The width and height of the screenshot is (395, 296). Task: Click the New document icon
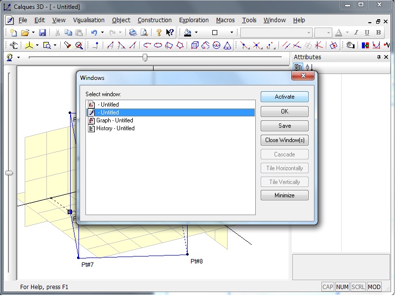coord(13,33)
